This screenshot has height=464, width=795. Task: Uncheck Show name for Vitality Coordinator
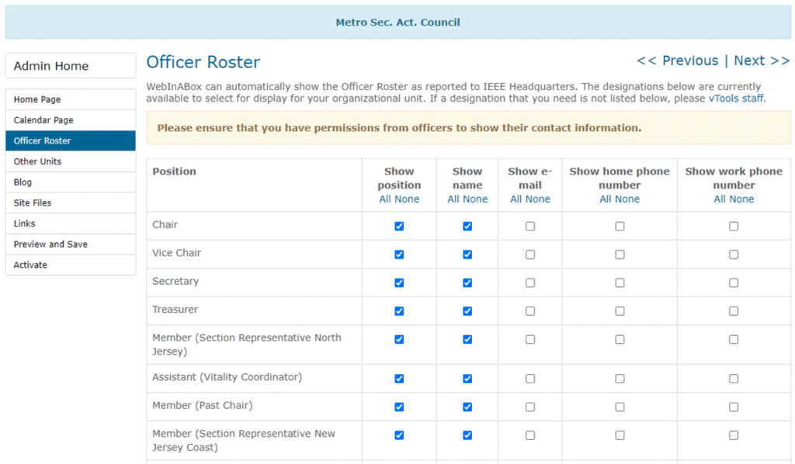coord(467,379)
